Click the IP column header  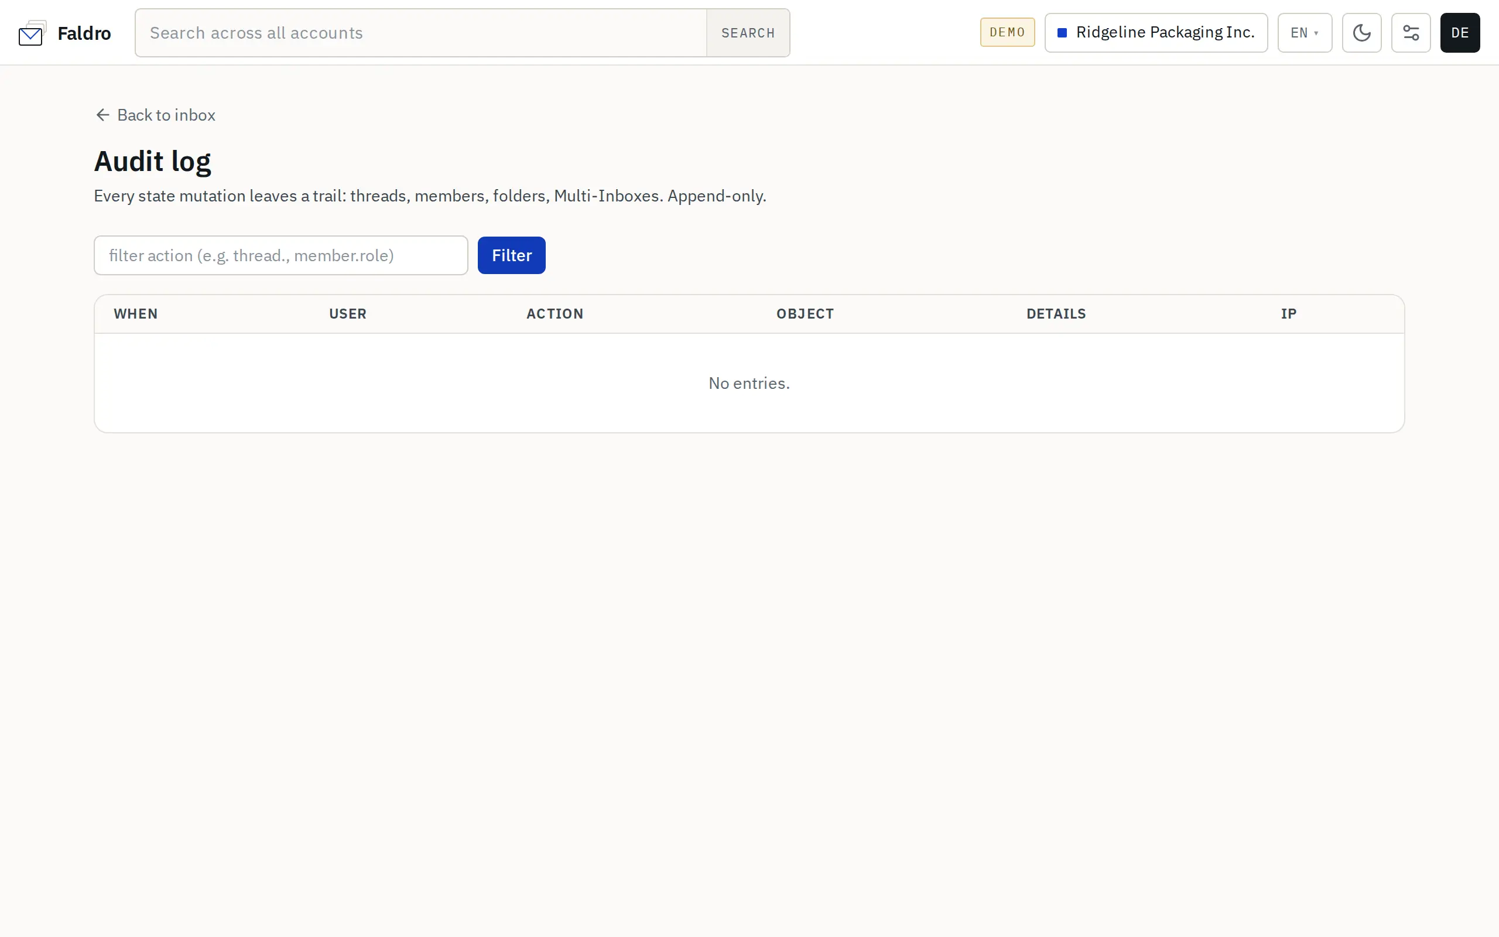pyautogui.click(x=1288, y=313)
